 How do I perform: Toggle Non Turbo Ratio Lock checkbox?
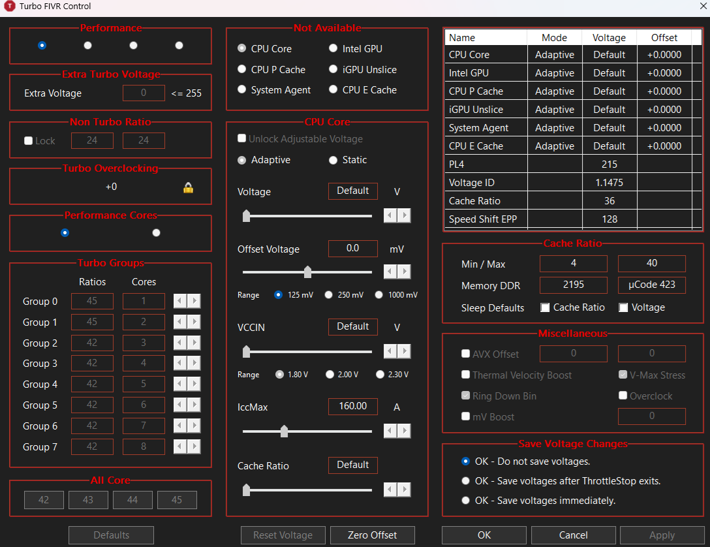(x=29, y=141)
